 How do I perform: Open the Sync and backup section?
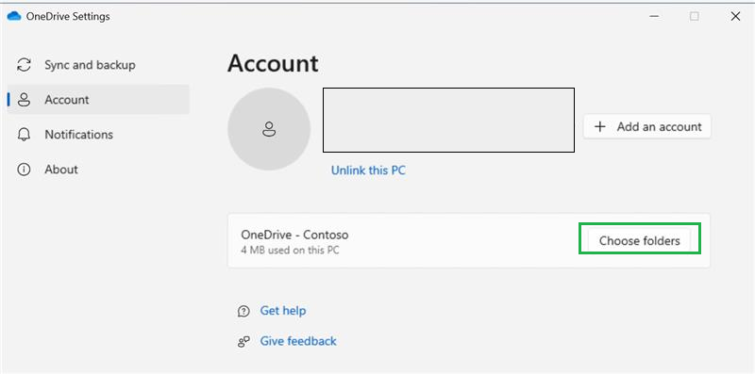coord(98,65)
